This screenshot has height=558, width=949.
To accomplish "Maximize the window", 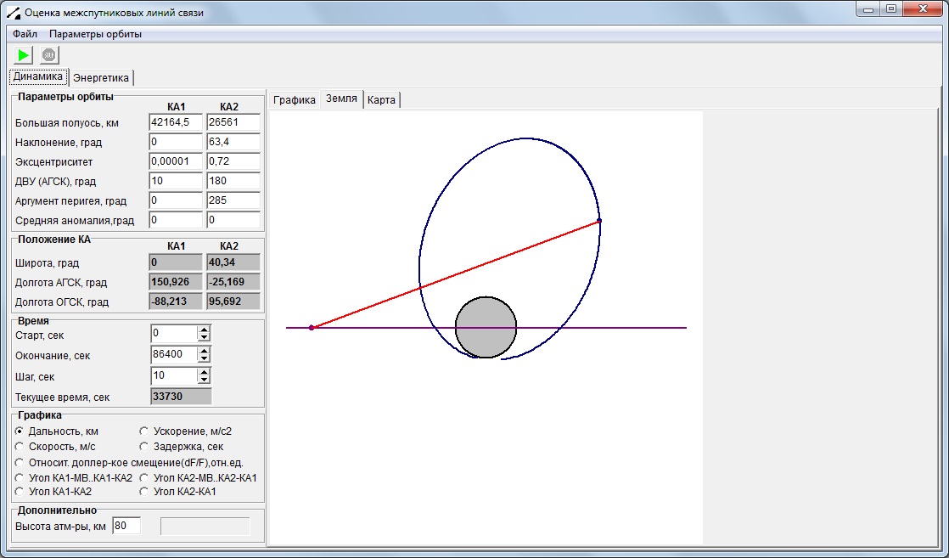I will 891,9.
